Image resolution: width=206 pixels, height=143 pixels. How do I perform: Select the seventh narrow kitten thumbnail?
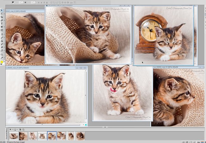71,136
